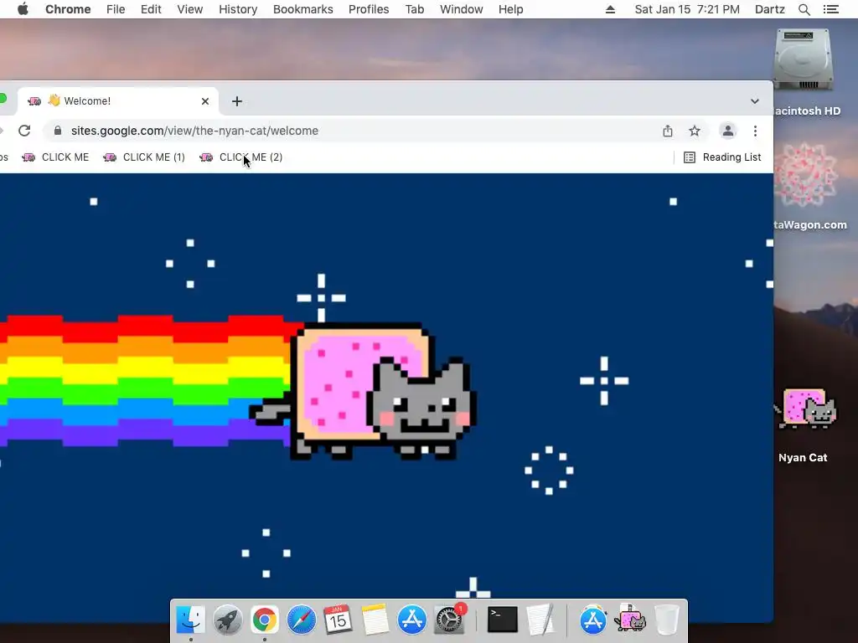Open the History menu
Image resolution: width=858 pixels, height=643 pixels.
point(238,9)
